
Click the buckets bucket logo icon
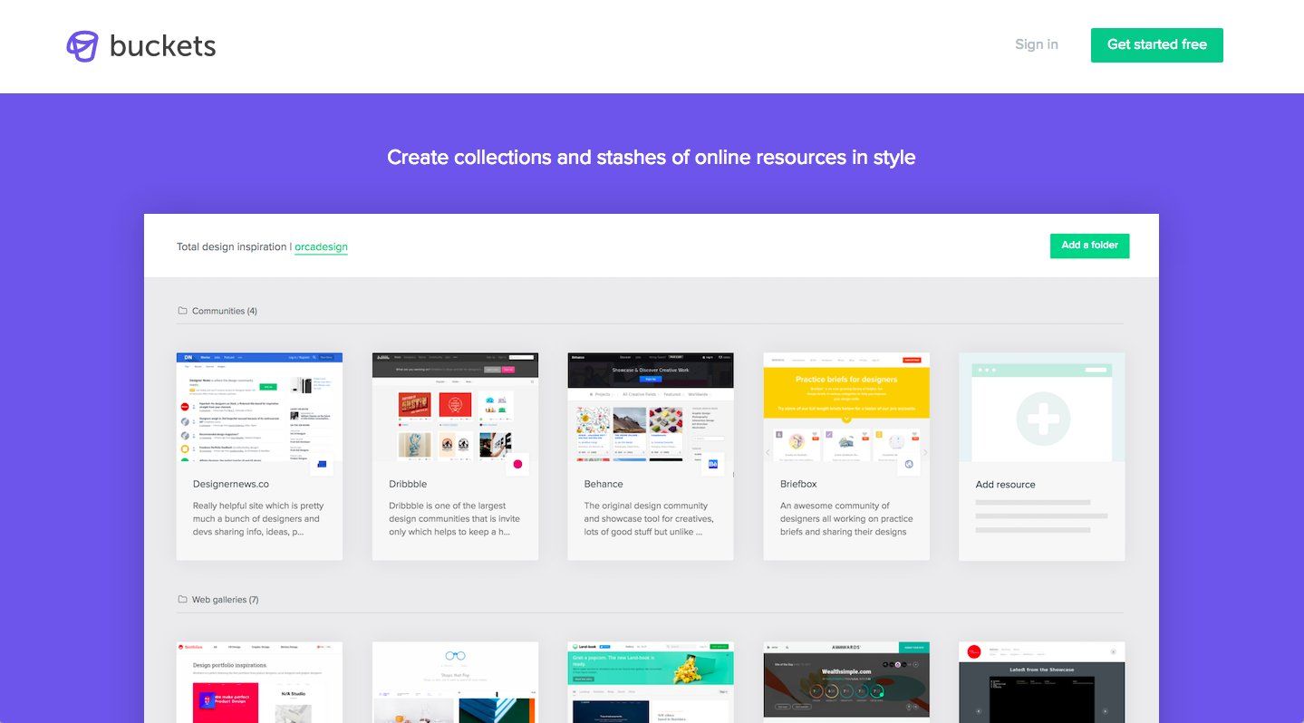click(81, 45)
